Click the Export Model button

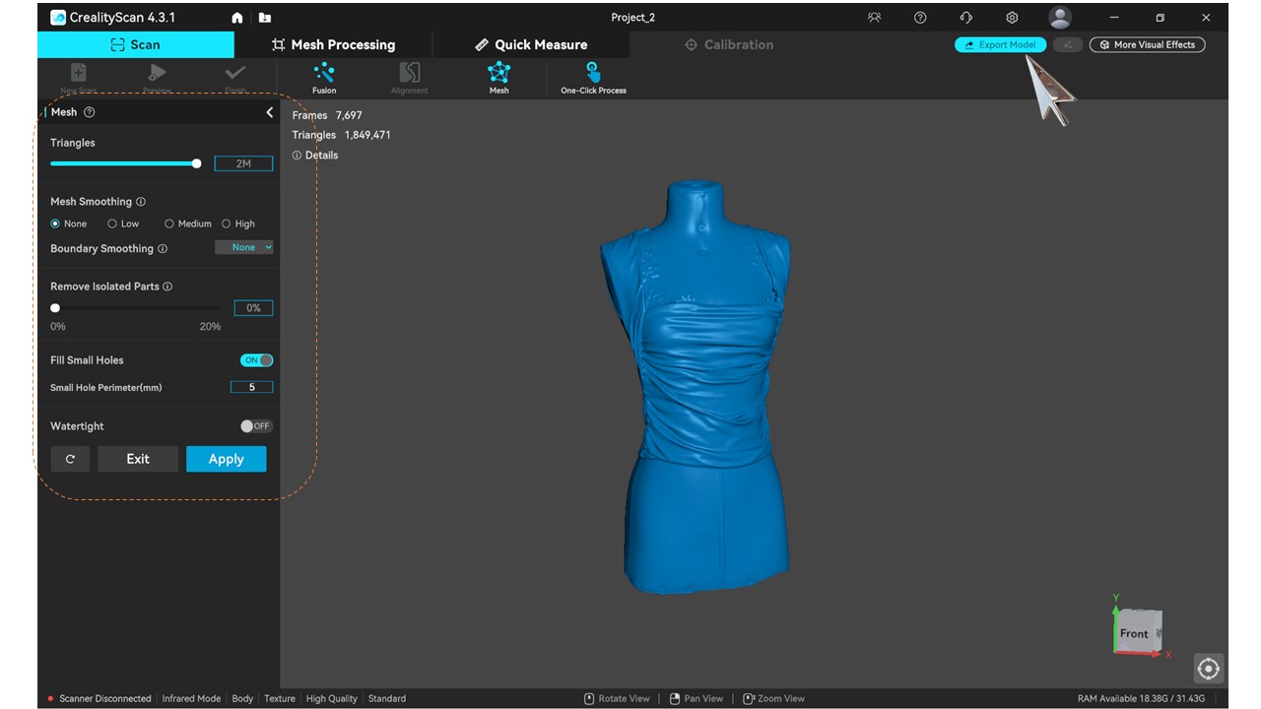1000,44
